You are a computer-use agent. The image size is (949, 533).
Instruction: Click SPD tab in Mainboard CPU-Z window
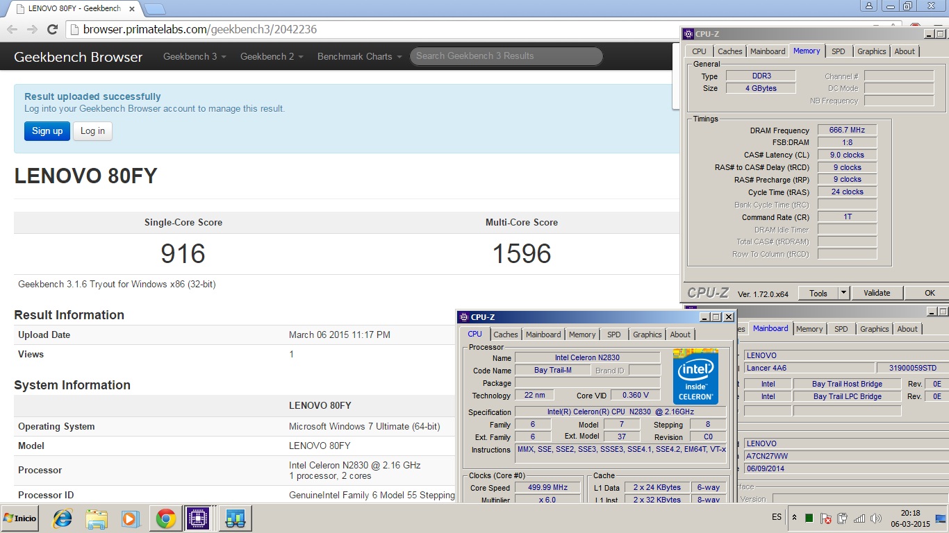(841, 329)
